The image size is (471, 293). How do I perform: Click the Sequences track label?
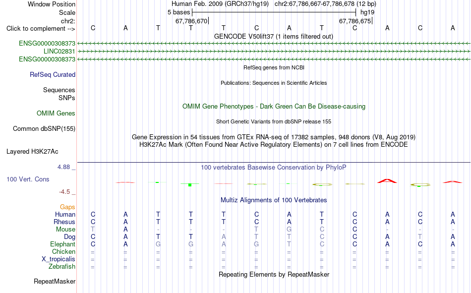(x=59, y=90)
